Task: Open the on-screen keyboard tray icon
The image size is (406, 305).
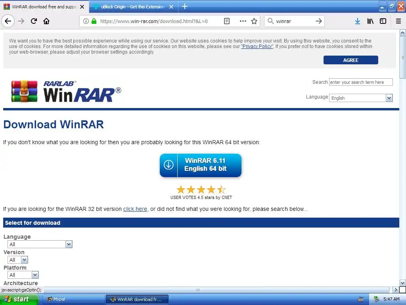Action: (x=361, y=299)
